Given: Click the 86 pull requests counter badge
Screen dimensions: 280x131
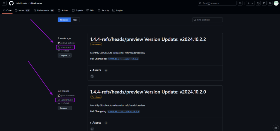Looking at the screenshot, I should [52, 10].
